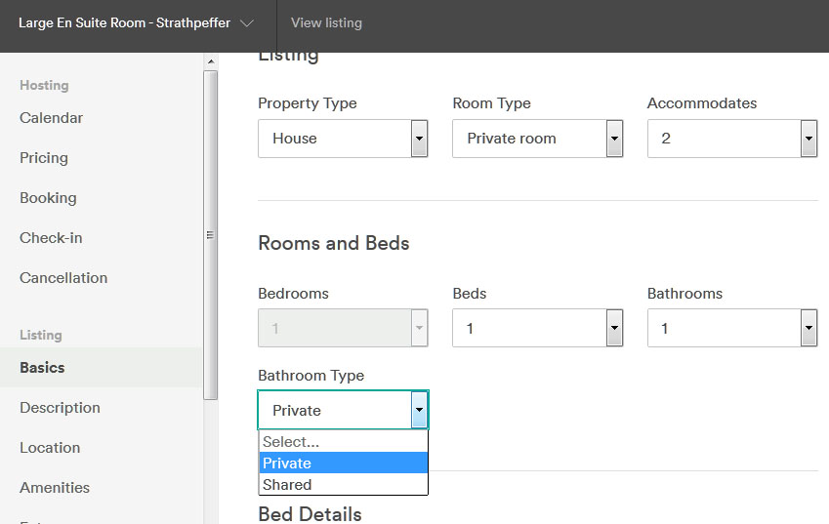Open the Booking section
The height and width of the screenshot is (524, 829).
[48, 198]
